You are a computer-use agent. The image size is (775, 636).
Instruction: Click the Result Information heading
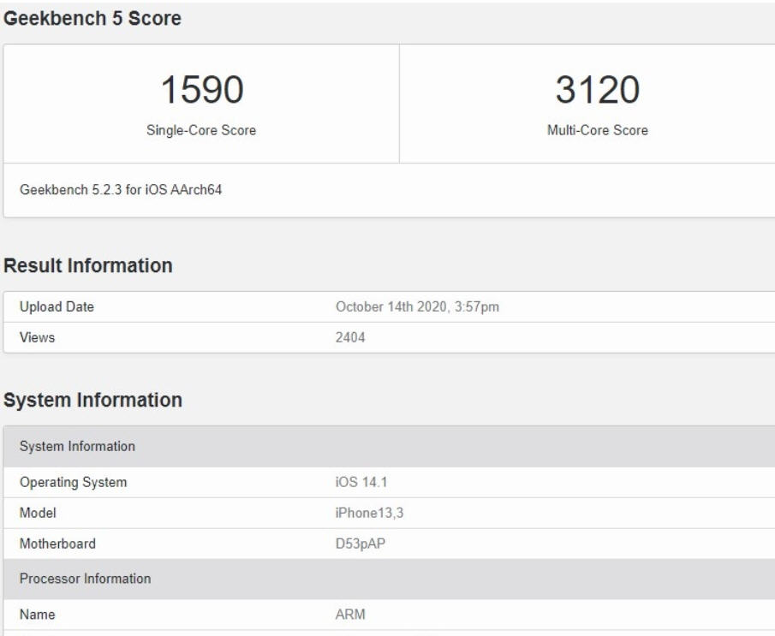pos(88,265)
